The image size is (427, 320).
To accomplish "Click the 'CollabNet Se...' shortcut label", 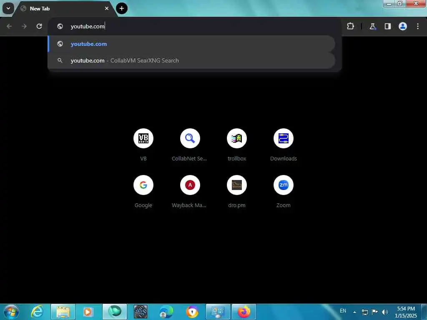I will 189,159.
